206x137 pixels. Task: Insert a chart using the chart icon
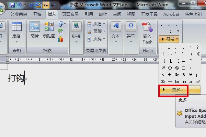60,39
